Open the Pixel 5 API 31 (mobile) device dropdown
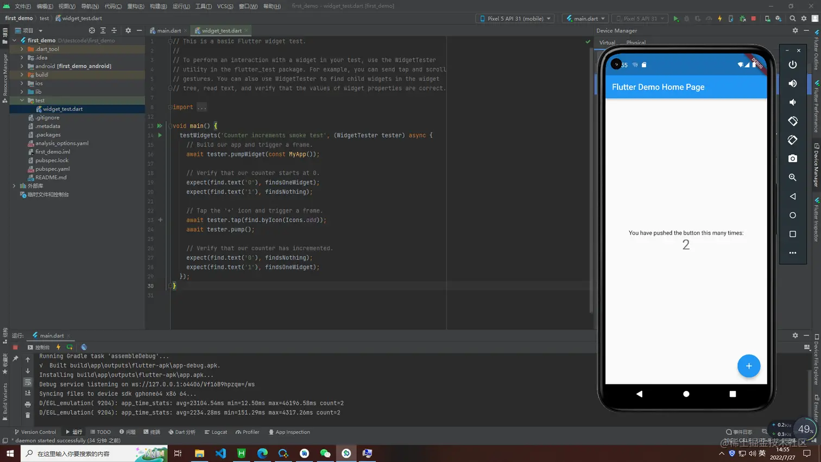 515,18
